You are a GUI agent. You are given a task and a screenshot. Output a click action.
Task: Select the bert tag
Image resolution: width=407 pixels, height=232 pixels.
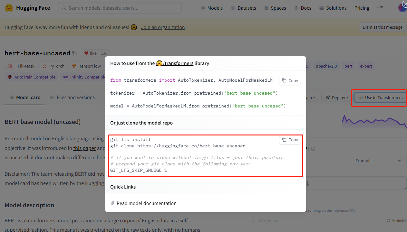348,66
